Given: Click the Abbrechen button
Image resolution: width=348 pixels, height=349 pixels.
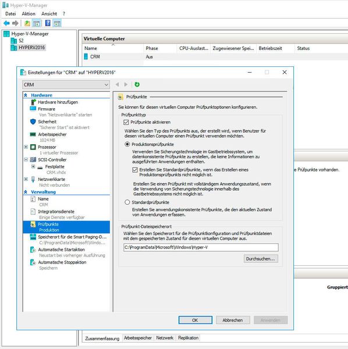Looking at the screenshot, I should click(x=233, y=320).
